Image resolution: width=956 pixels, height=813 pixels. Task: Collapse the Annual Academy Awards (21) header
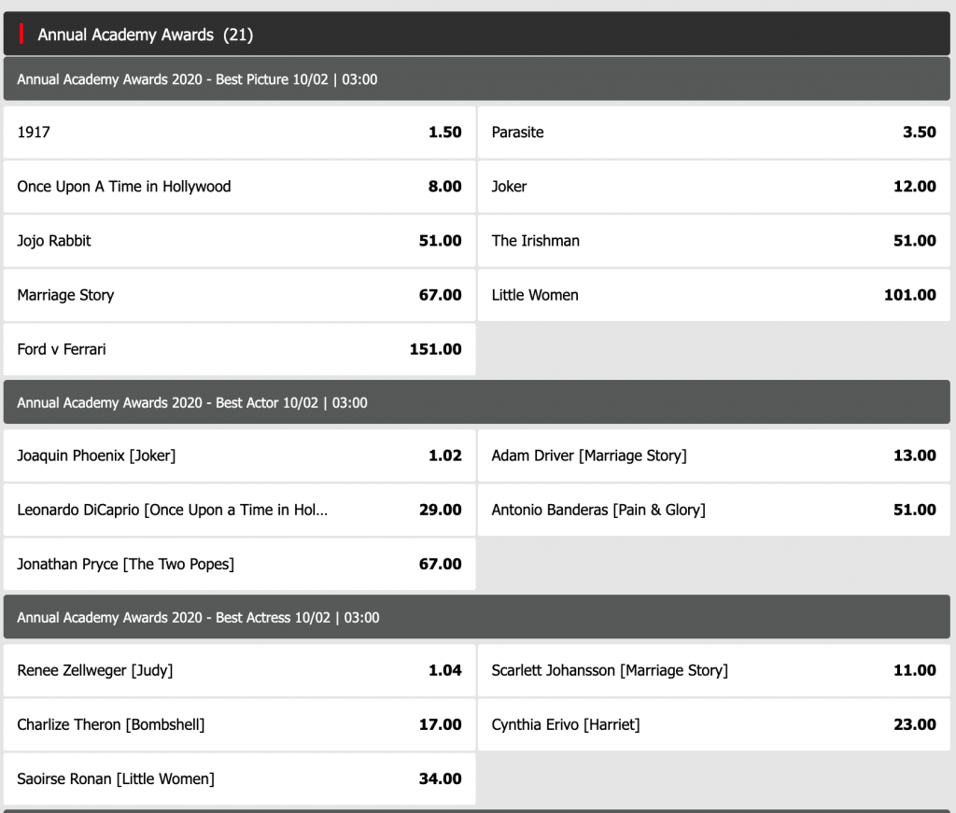pos(145,35)
